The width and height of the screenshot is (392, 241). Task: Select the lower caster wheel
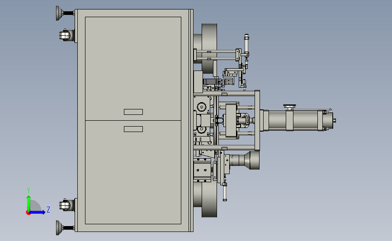click(65, 205)
